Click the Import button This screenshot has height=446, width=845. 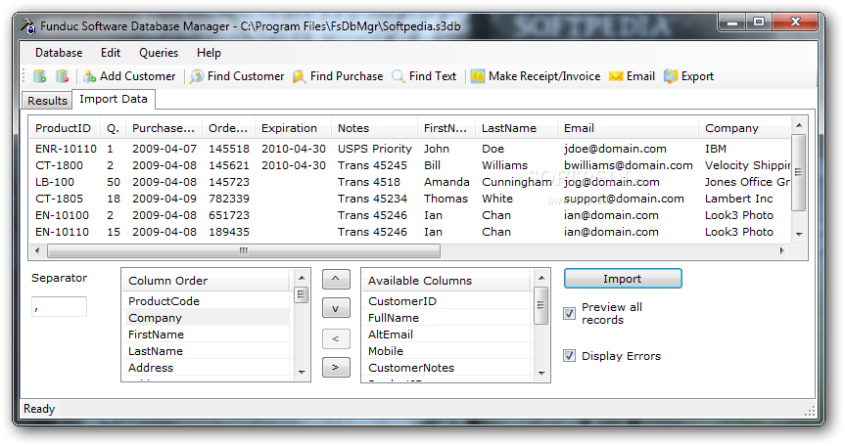coord(623,279)
